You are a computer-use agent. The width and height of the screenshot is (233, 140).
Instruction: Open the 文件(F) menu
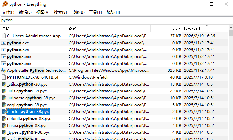[8, 12]
